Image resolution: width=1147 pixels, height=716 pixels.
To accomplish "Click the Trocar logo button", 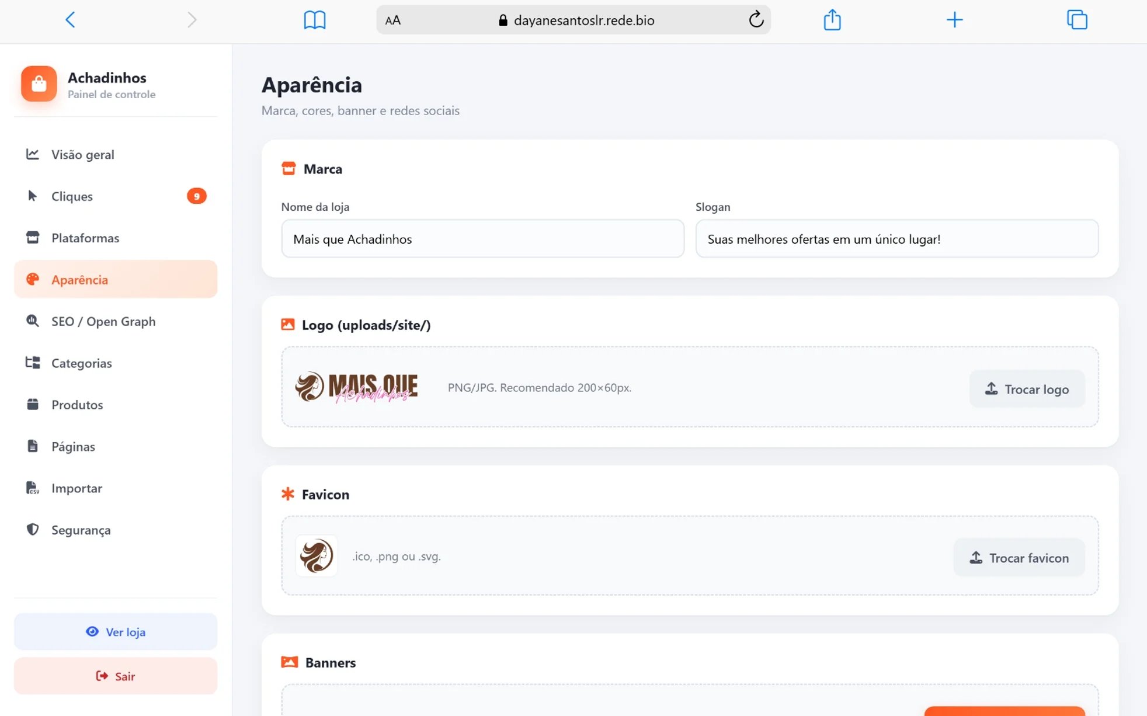I will tap(1027, 389).
